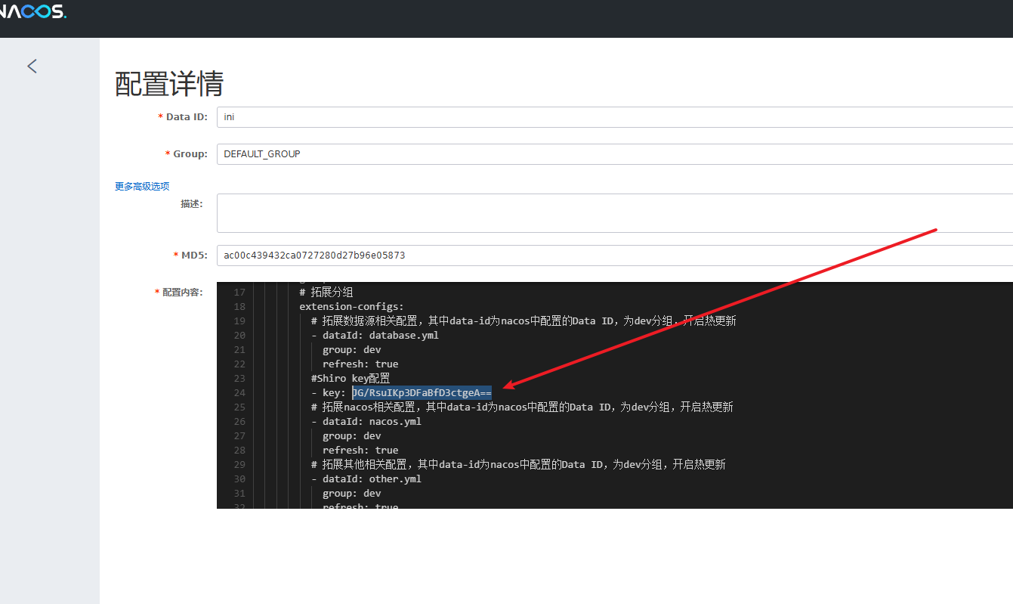Click the #Shiro key配置 comment line
The height and width of the screenshot is (604, 1013).
pos(351,379)
